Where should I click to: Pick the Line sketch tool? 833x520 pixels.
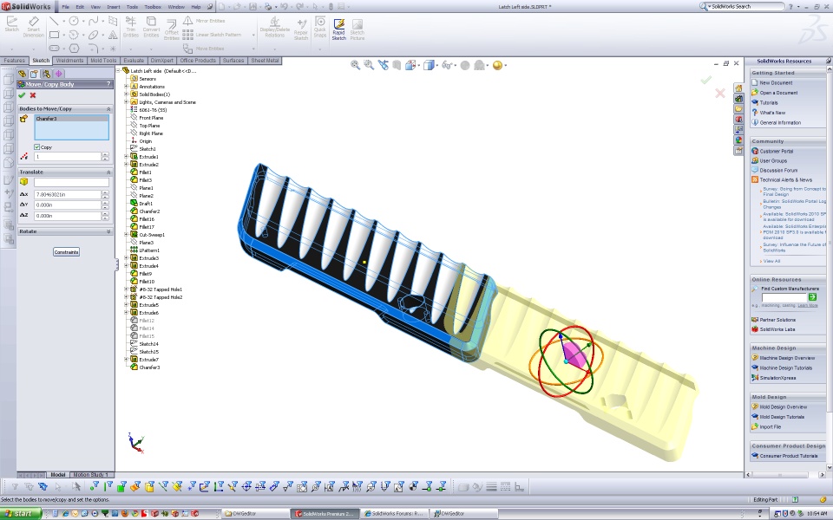point(54,21)
